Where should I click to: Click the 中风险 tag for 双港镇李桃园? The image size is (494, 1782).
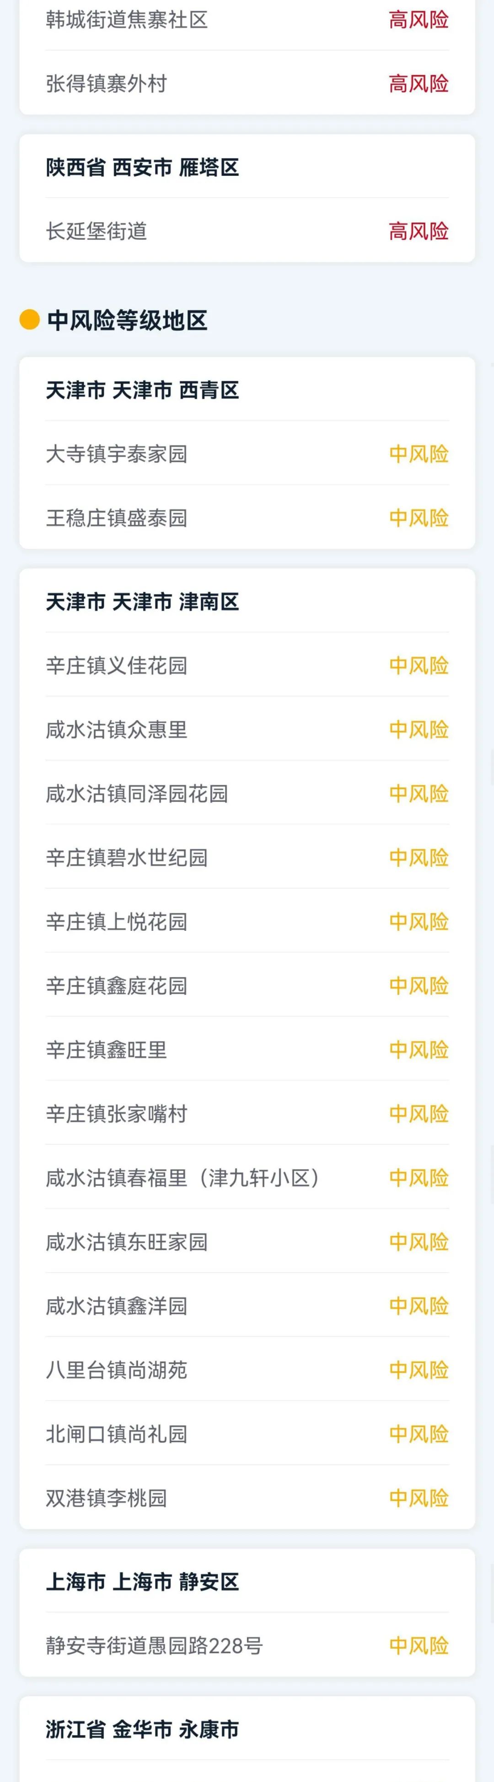418,1498
